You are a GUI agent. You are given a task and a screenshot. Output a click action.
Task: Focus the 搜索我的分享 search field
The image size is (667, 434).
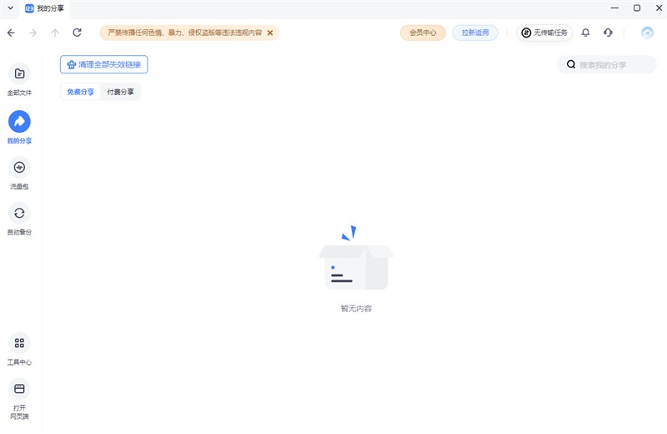point(607,65)
